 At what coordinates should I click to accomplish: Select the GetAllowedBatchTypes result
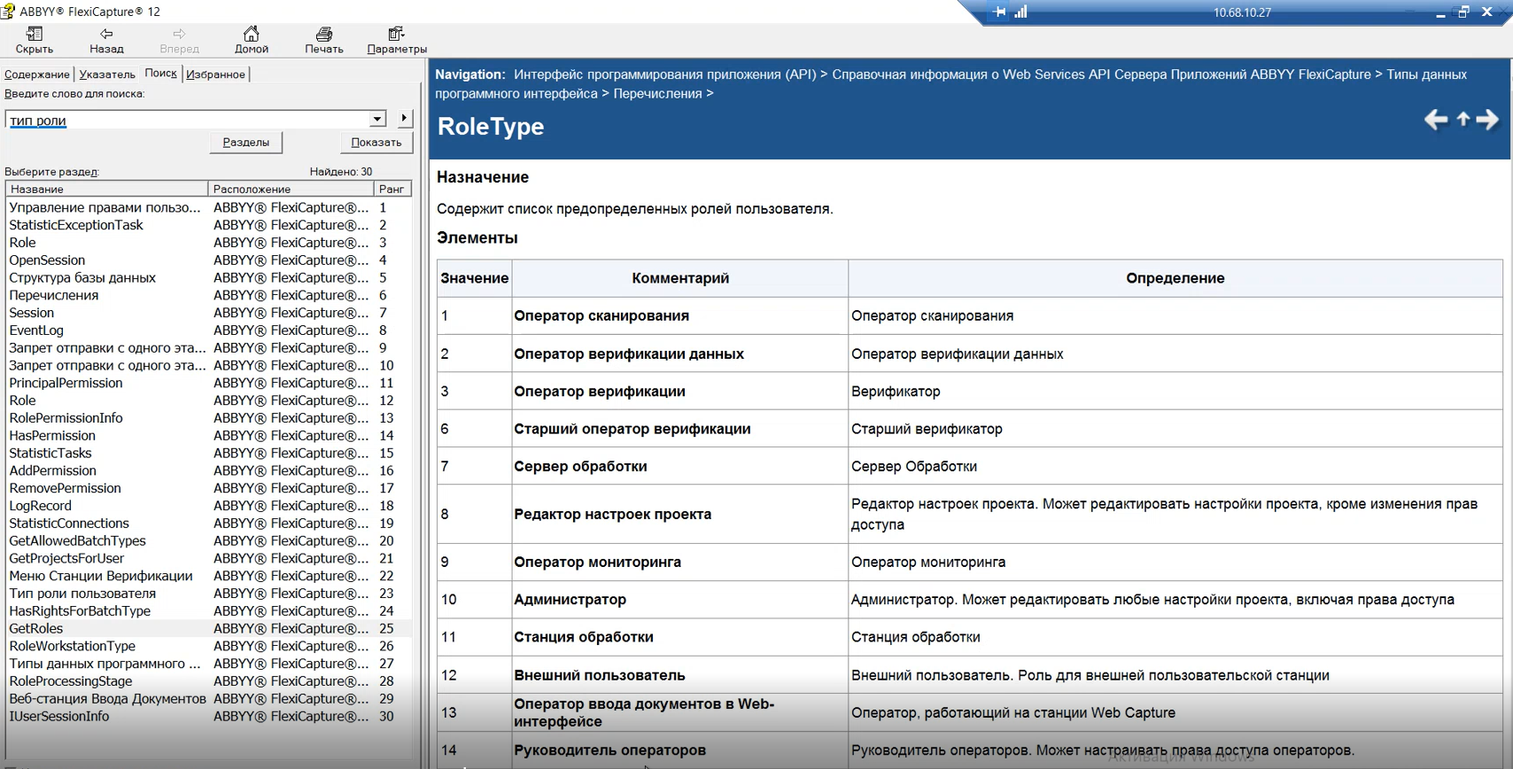[77, 540]
